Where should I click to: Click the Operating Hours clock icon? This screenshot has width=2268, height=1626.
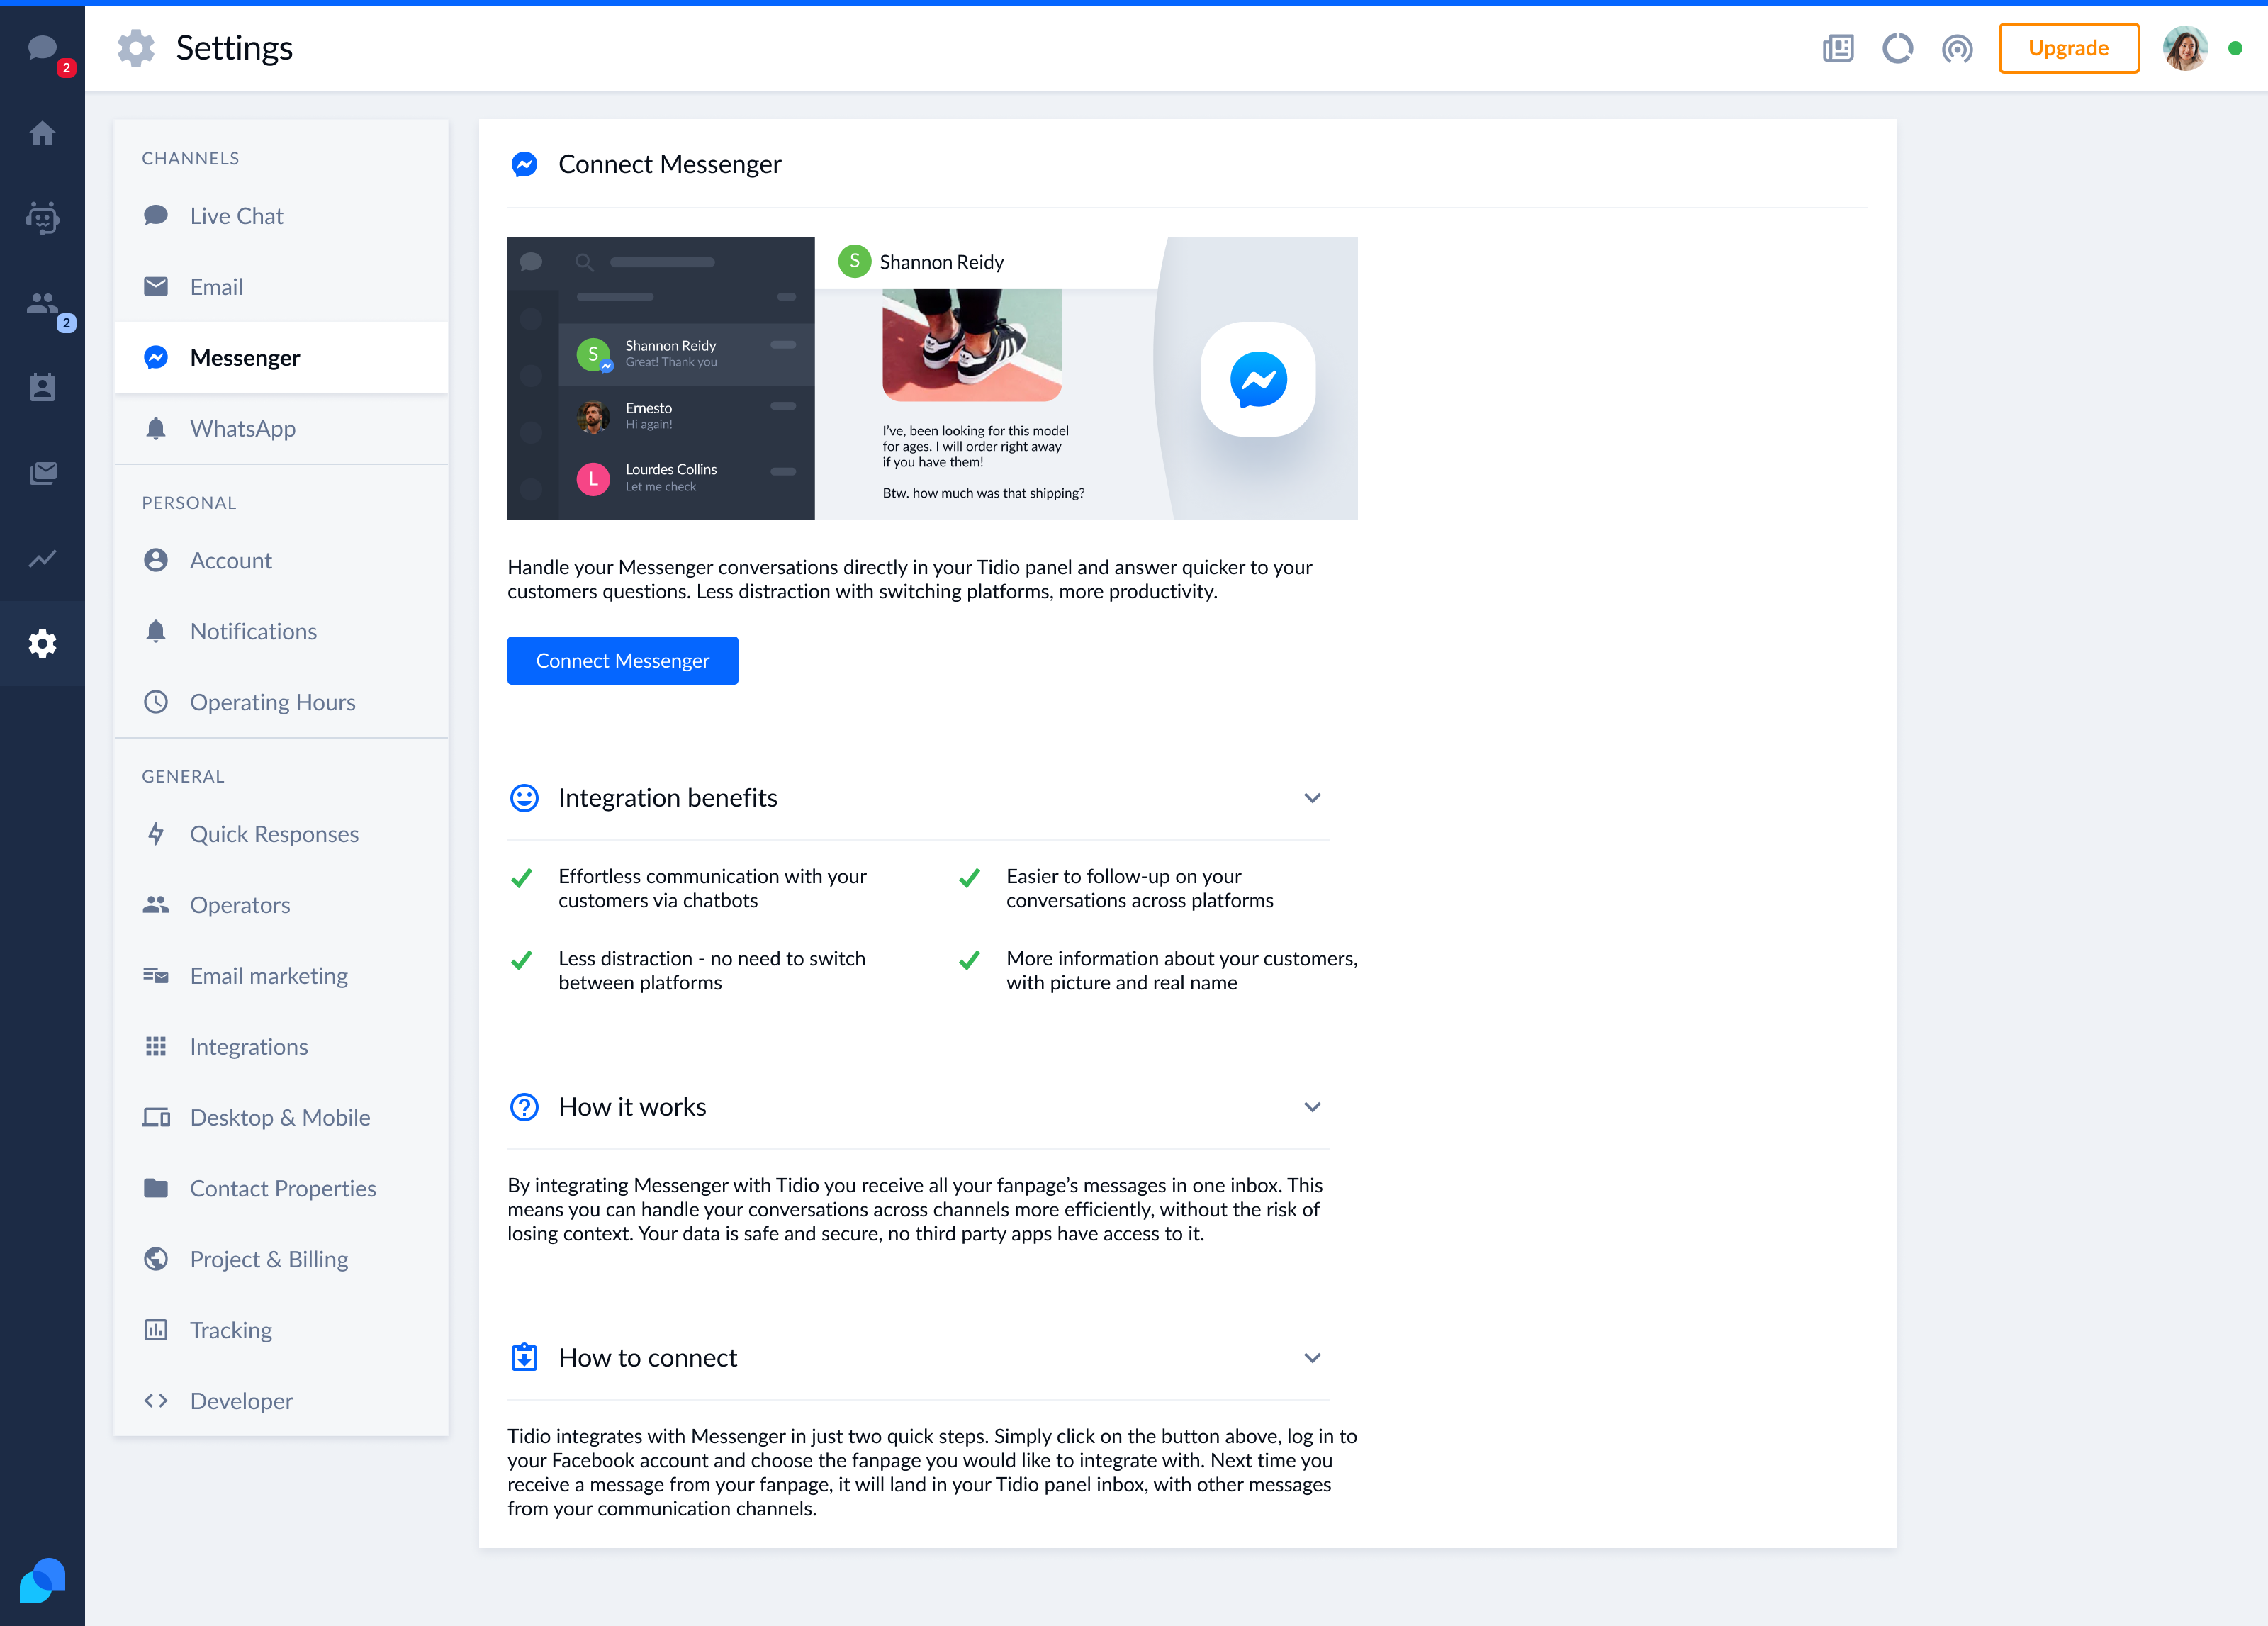pos(156,702)
